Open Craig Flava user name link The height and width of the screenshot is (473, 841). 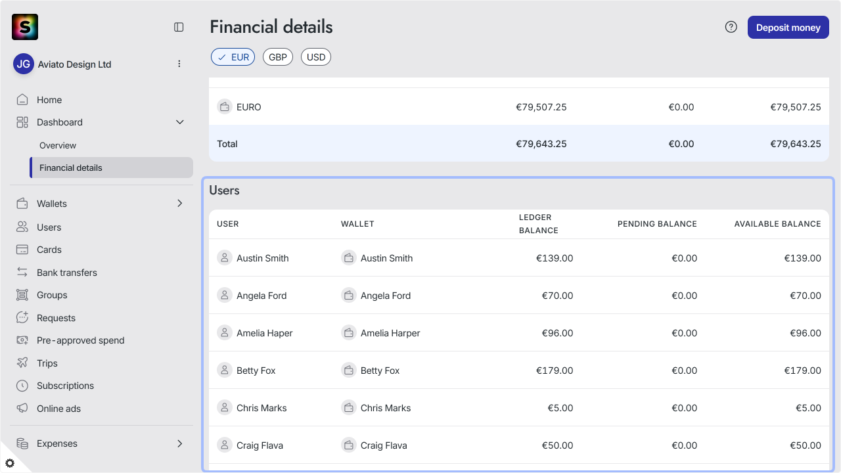pos(260,445)
